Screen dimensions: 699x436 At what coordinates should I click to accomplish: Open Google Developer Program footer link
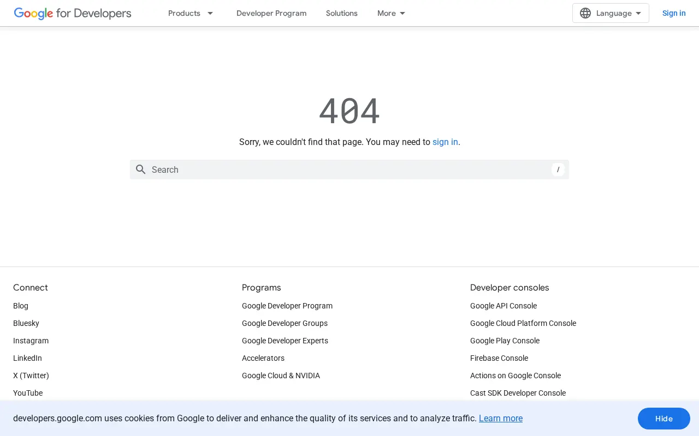(x=287, y=306)
